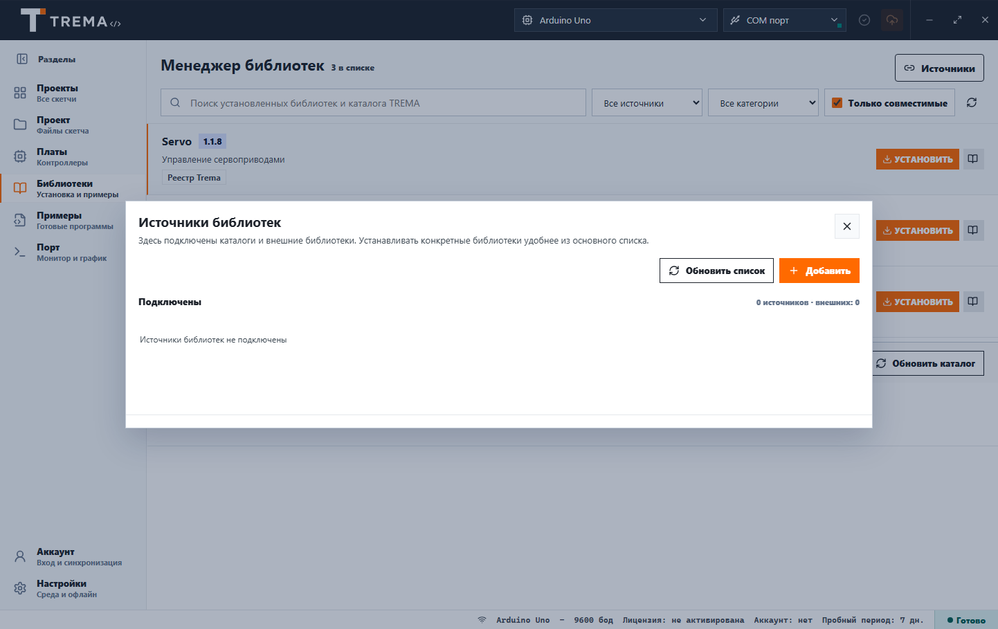Click the 0 источников counter text
998x629 pixels.
point(808,302)
